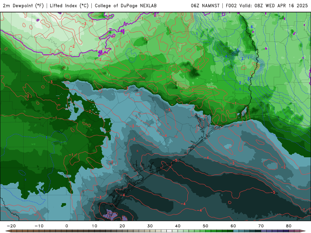
Task: Click the '20' color scale label
Action: pyautogui.click(x=122, y=226)
